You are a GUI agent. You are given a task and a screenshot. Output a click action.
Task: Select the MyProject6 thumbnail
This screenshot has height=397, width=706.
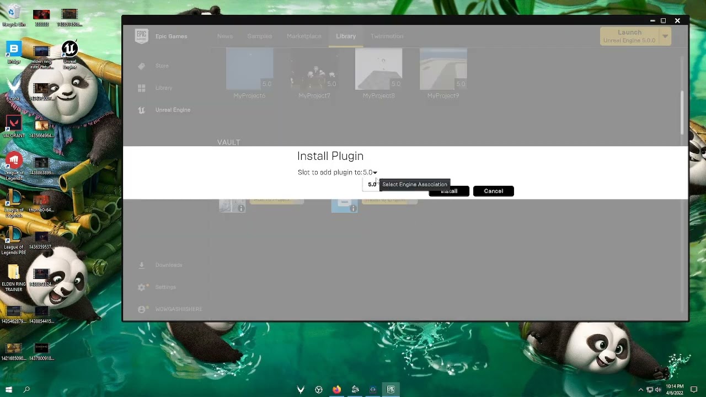coord(249,69)
